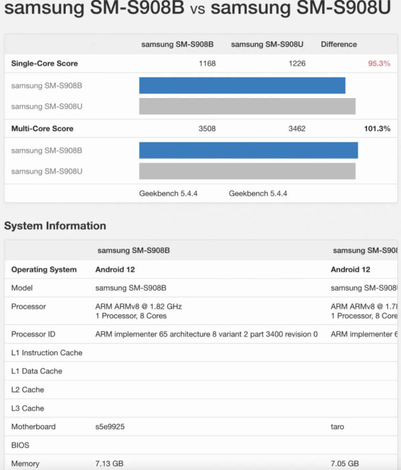Viewport: 401px width, 470px height.
Task: Click the Single-Core Score row label
Action: tap(45, 63)
